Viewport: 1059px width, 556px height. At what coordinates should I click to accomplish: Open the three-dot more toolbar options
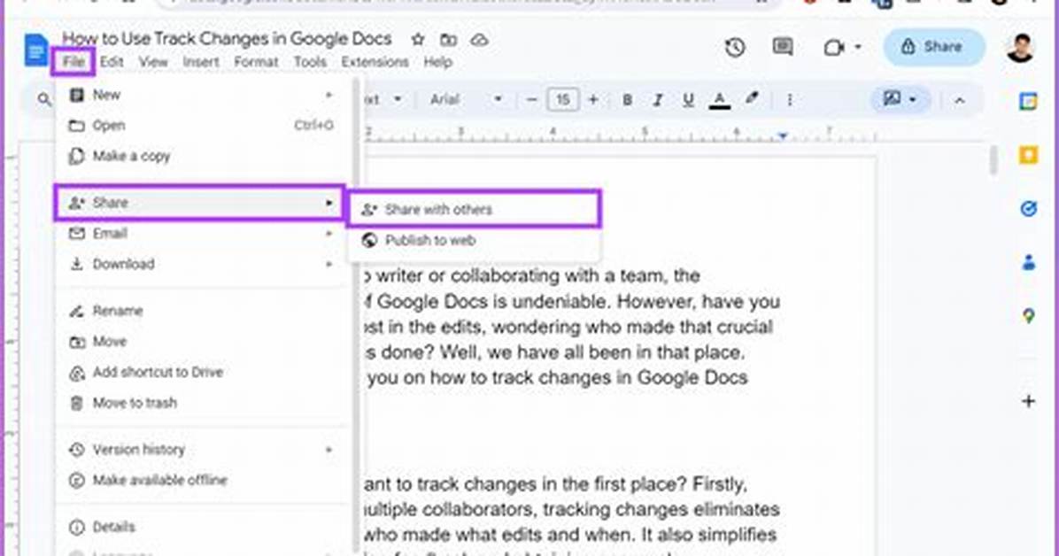pyautogui.click(x=790, y=100)
